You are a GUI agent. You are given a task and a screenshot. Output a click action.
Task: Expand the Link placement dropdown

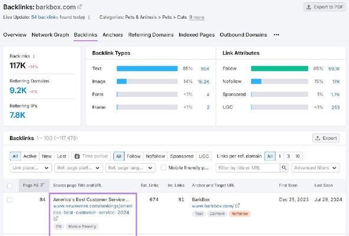point(31,168)
